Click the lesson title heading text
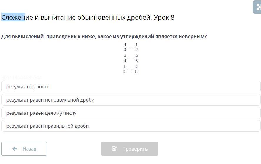Image resolution: width=261 pixels, height=164 pixels. tap(88, 18)
